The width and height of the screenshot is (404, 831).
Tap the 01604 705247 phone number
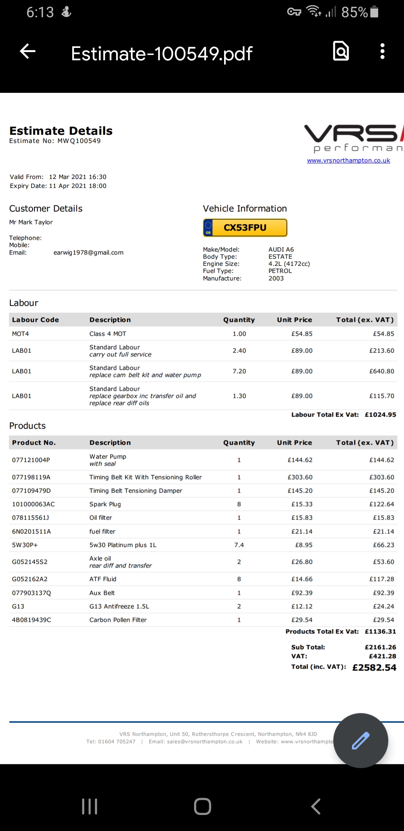click(x=117, y=742)
